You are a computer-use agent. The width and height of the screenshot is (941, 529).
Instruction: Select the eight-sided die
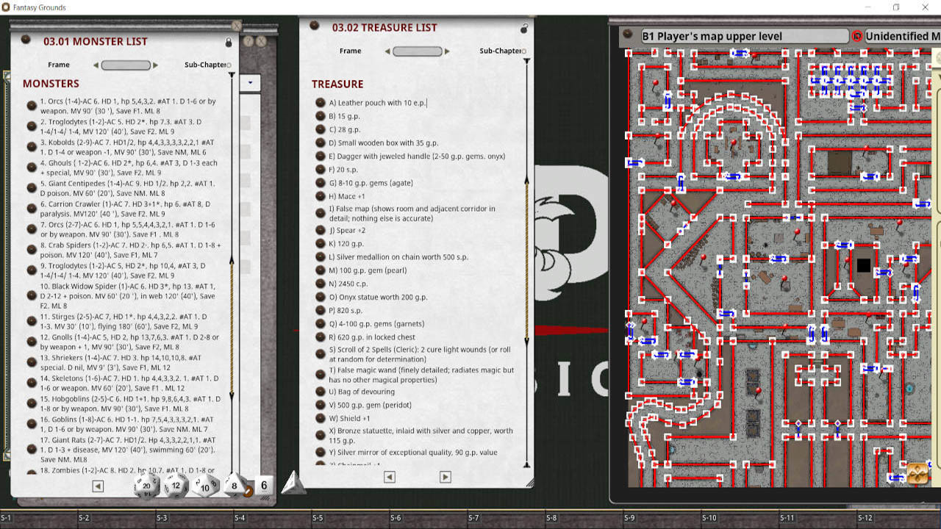point(235,486)
